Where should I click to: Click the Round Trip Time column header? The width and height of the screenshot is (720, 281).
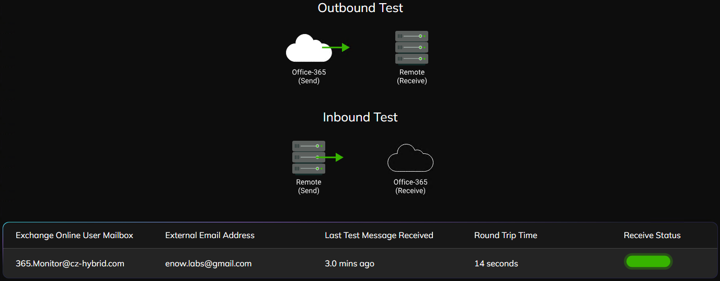[506, 235]
